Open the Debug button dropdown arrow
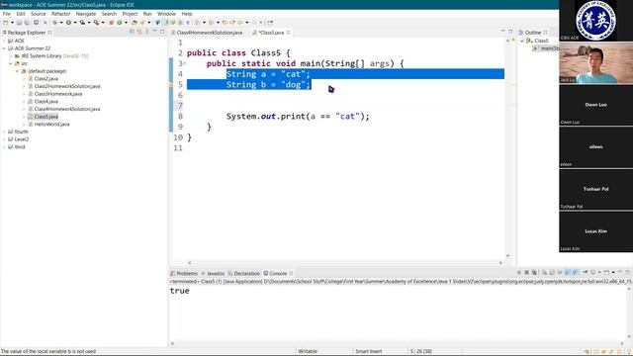This screenshot has width=633, height=356. [x=61, y=23]
